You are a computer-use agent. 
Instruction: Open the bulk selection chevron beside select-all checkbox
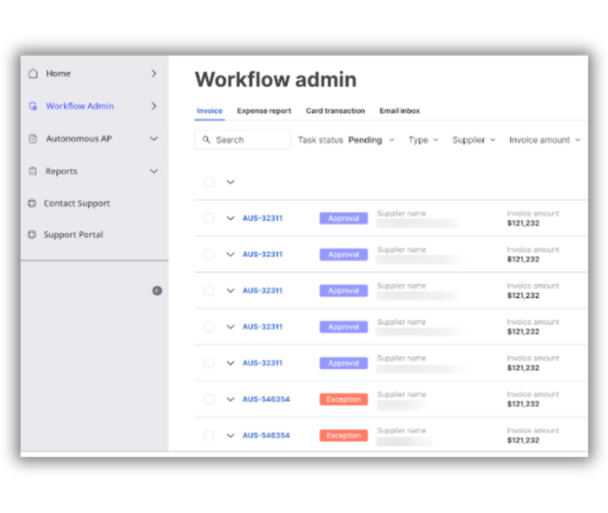[231, 182]
